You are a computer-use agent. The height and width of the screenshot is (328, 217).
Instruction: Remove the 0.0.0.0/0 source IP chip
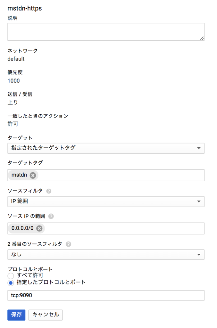click(x=39, y=228)
